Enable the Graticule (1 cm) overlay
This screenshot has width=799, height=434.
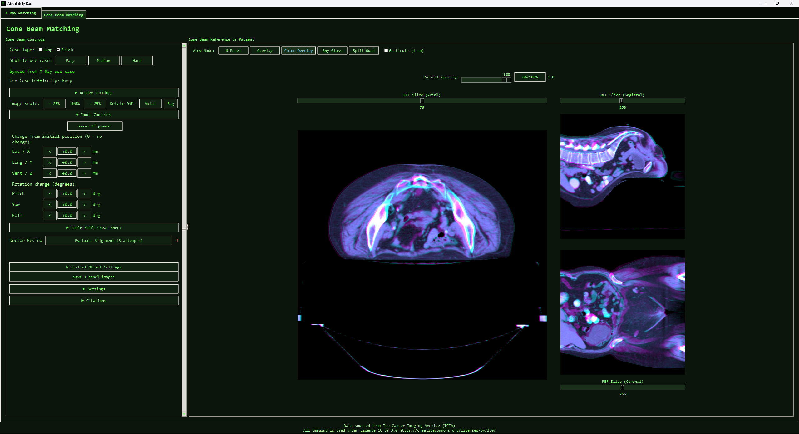(x=386, y=50)
